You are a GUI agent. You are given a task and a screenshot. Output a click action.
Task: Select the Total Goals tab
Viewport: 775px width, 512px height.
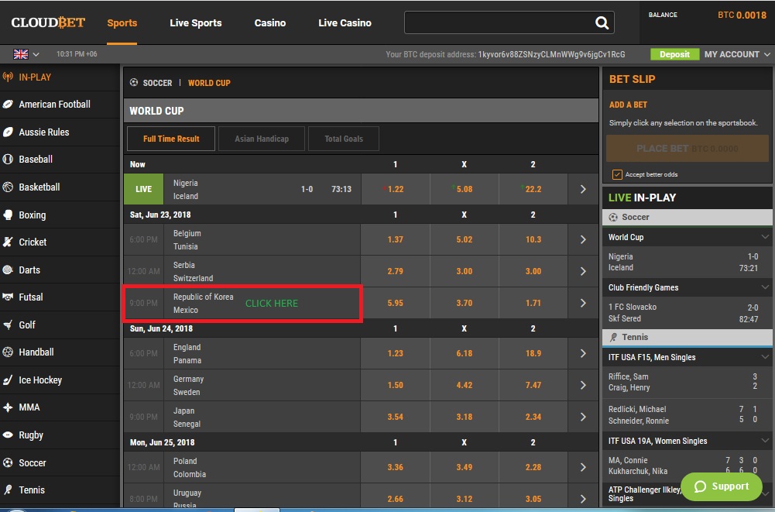(344, 139)
